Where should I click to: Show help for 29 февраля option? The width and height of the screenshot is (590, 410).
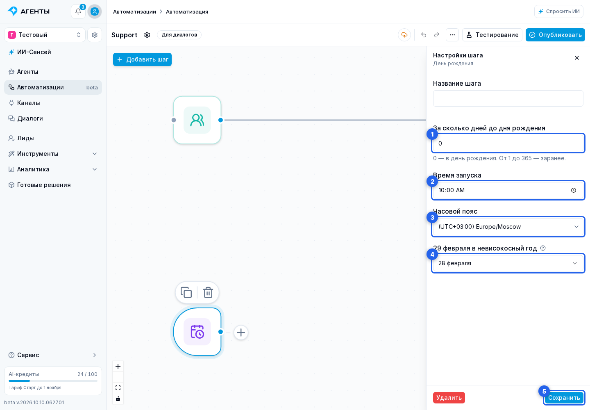[543, 248]
